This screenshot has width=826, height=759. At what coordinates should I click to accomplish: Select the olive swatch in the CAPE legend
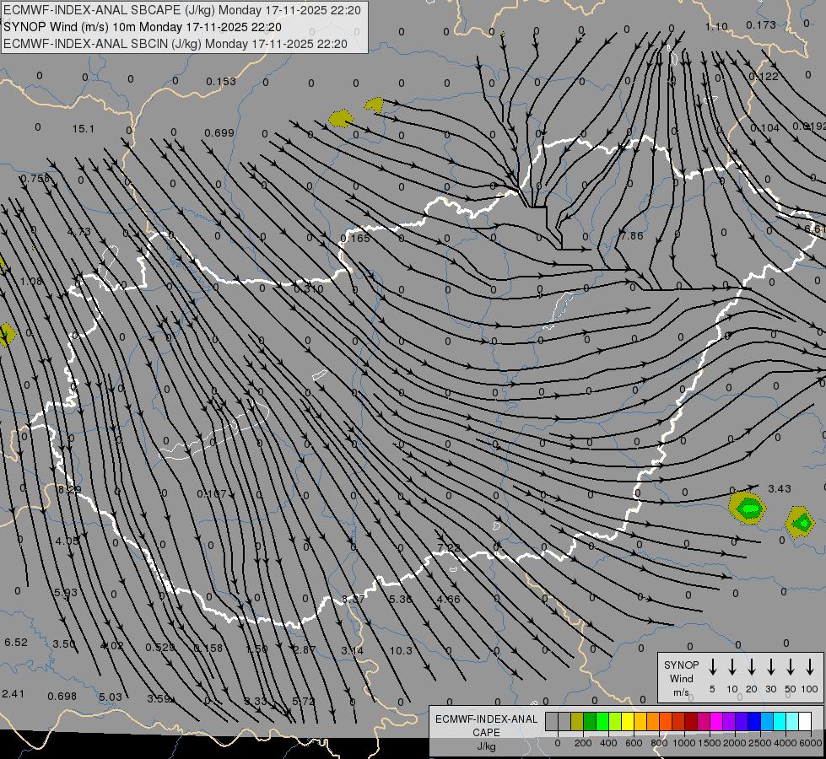pyautogui.click(x=577, y=722)
